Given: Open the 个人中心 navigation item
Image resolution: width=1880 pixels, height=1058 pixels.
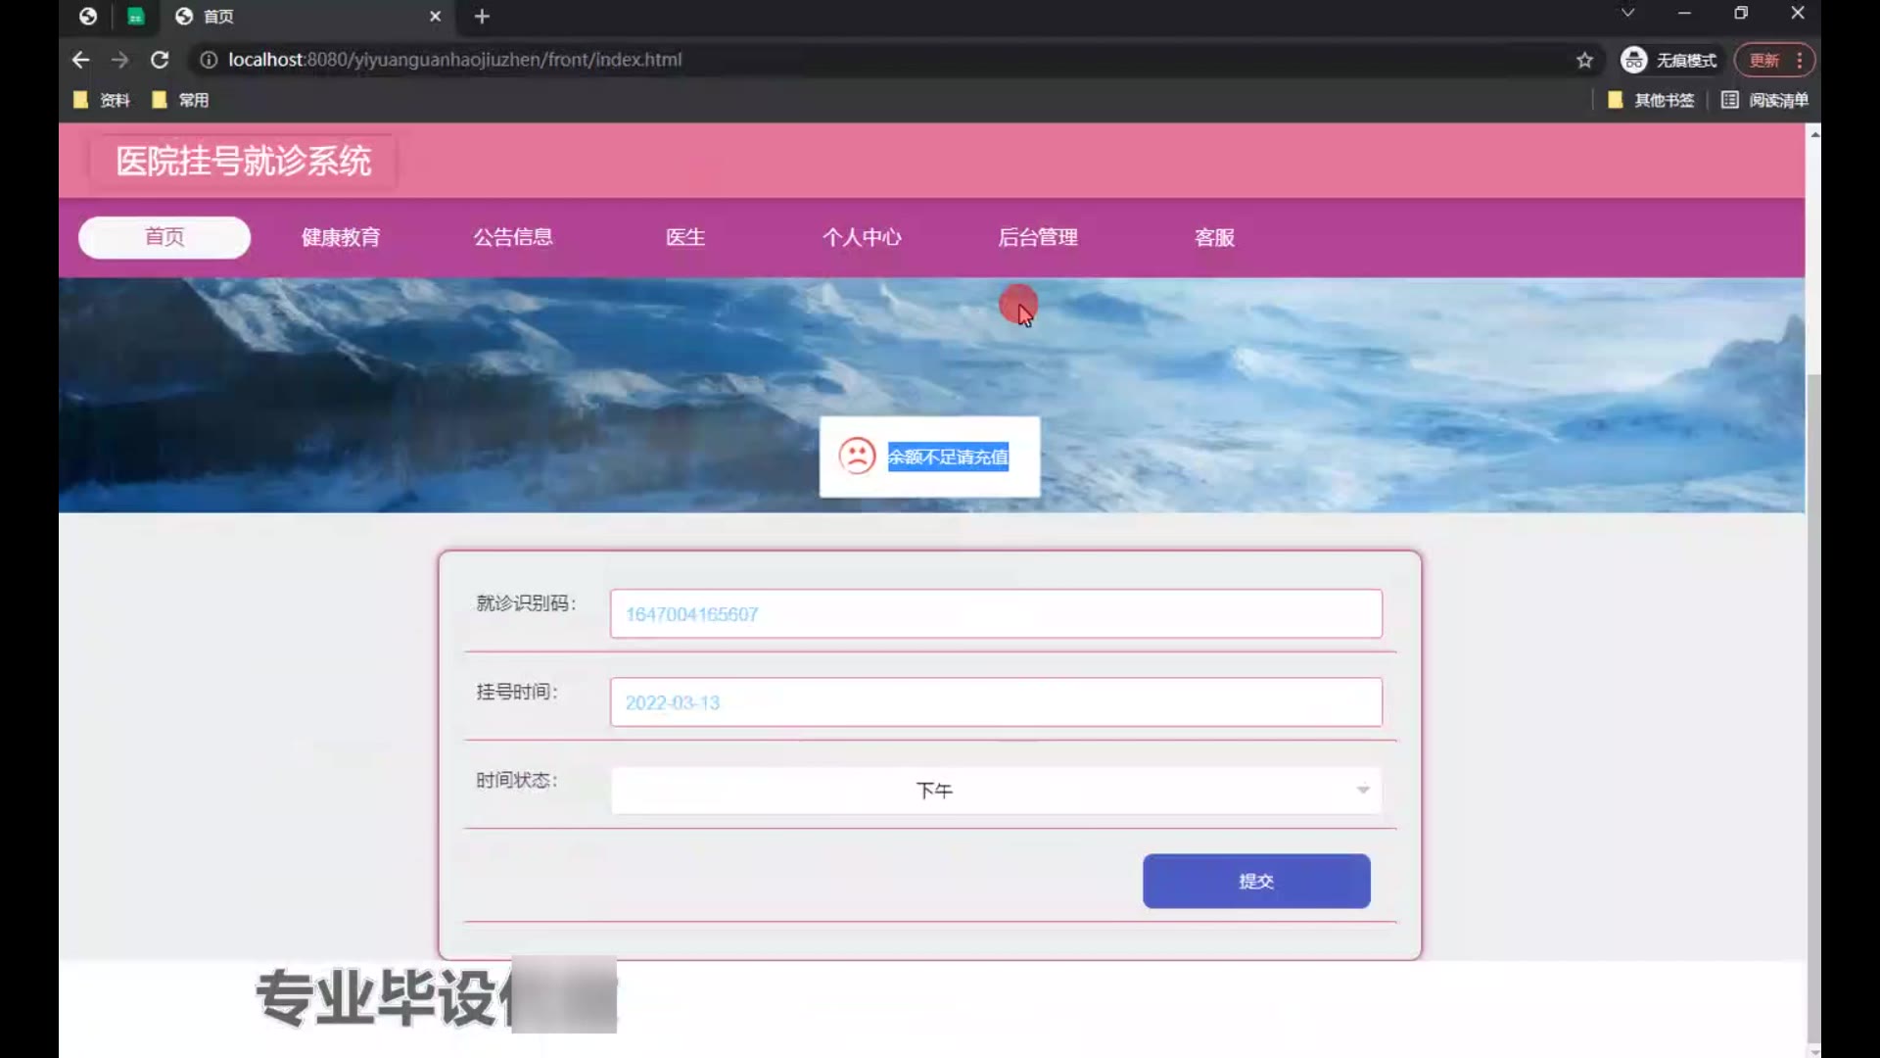Looking at the screenshot, I should tap(862, 237).
